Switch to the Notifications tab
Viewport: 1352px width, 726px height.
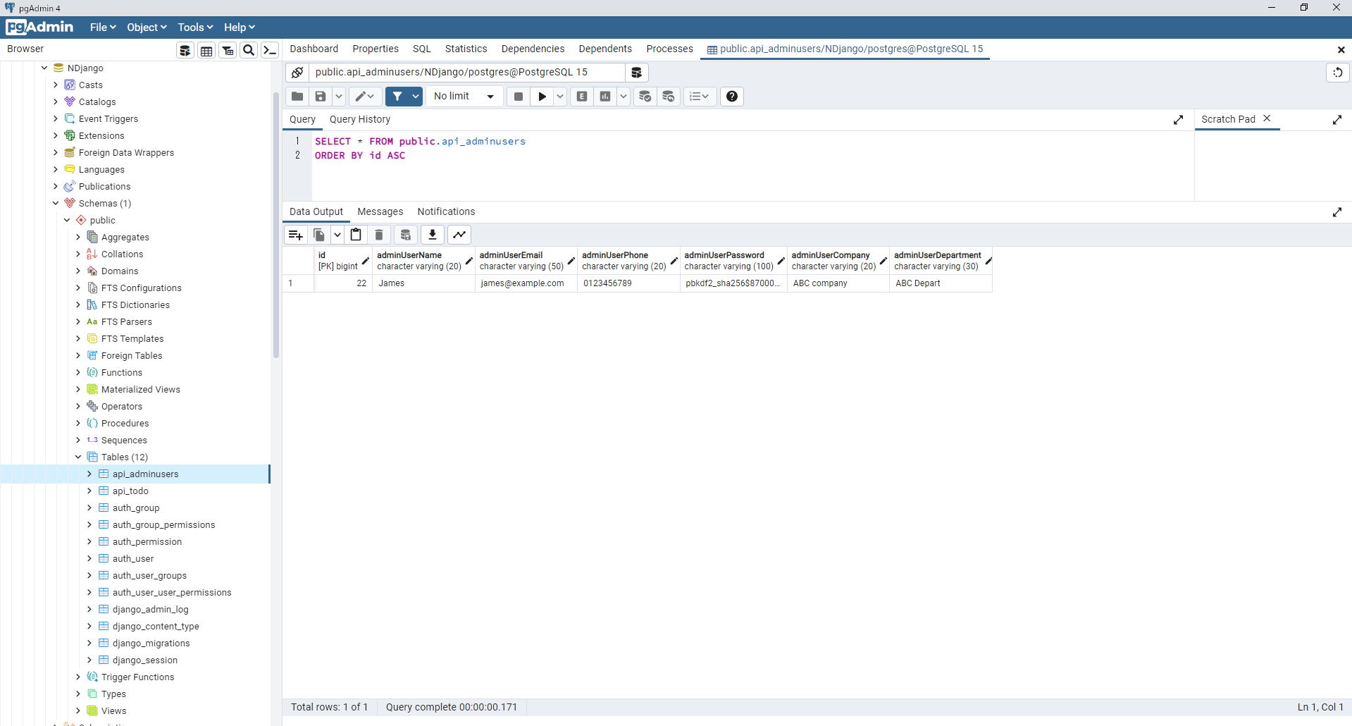click(446, 212)
